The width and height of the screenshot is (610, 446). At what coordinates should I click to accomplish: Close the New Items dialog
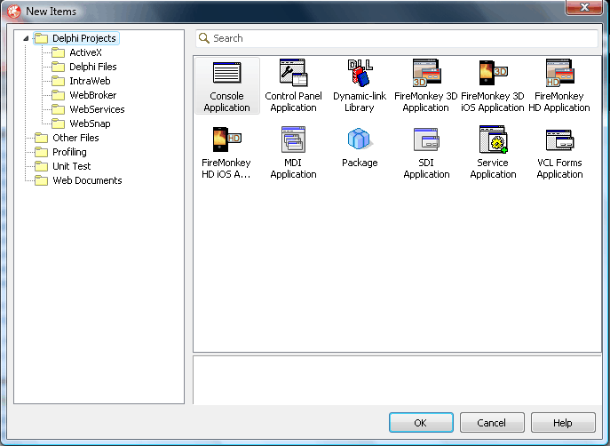tap(584, 7)
